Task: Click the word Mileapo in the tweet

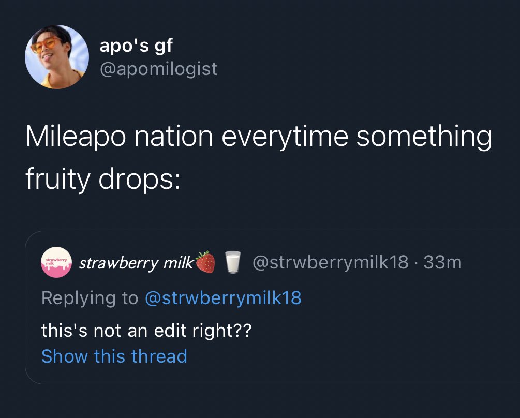Action: [x=76, y=137]
